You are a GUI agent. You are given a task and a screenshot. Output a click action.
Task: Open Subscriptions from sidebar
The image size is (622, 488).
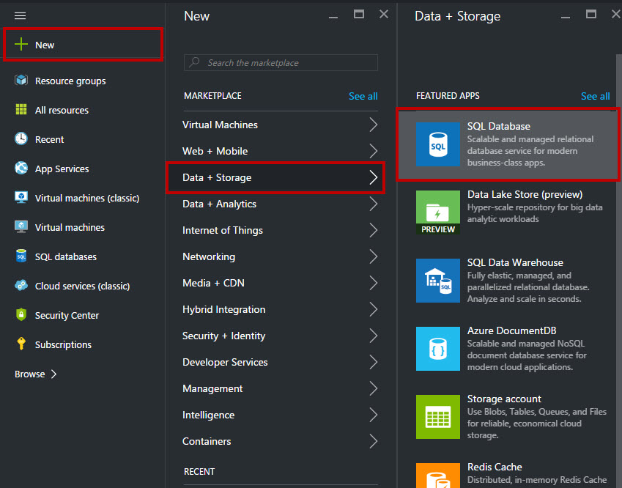(83, 345)
